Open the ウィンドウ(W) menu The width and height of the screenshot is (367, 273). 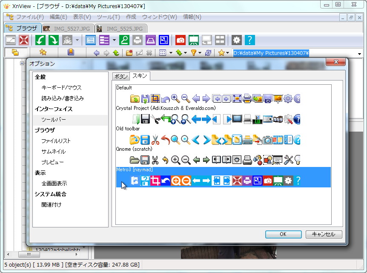point(160,17)
